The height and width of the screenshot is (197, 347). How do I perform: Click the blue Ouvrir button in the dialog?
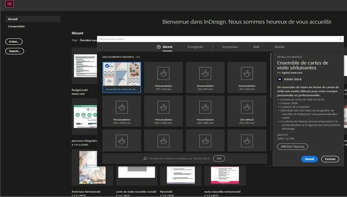[310, 159]
